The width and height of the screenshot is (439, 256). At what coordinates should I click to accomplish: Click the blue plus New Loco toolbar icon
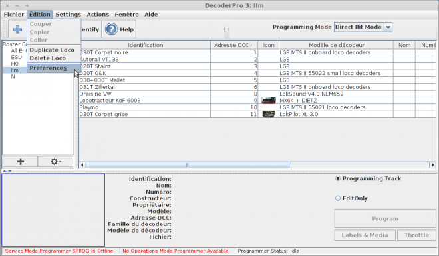17,29
